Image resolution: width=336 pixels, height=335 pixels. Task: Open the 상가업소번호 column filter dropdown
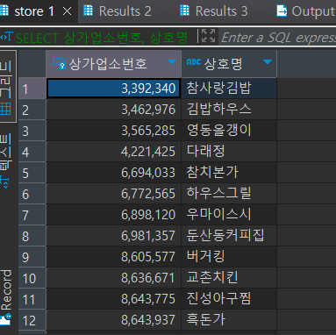[172, 61]
